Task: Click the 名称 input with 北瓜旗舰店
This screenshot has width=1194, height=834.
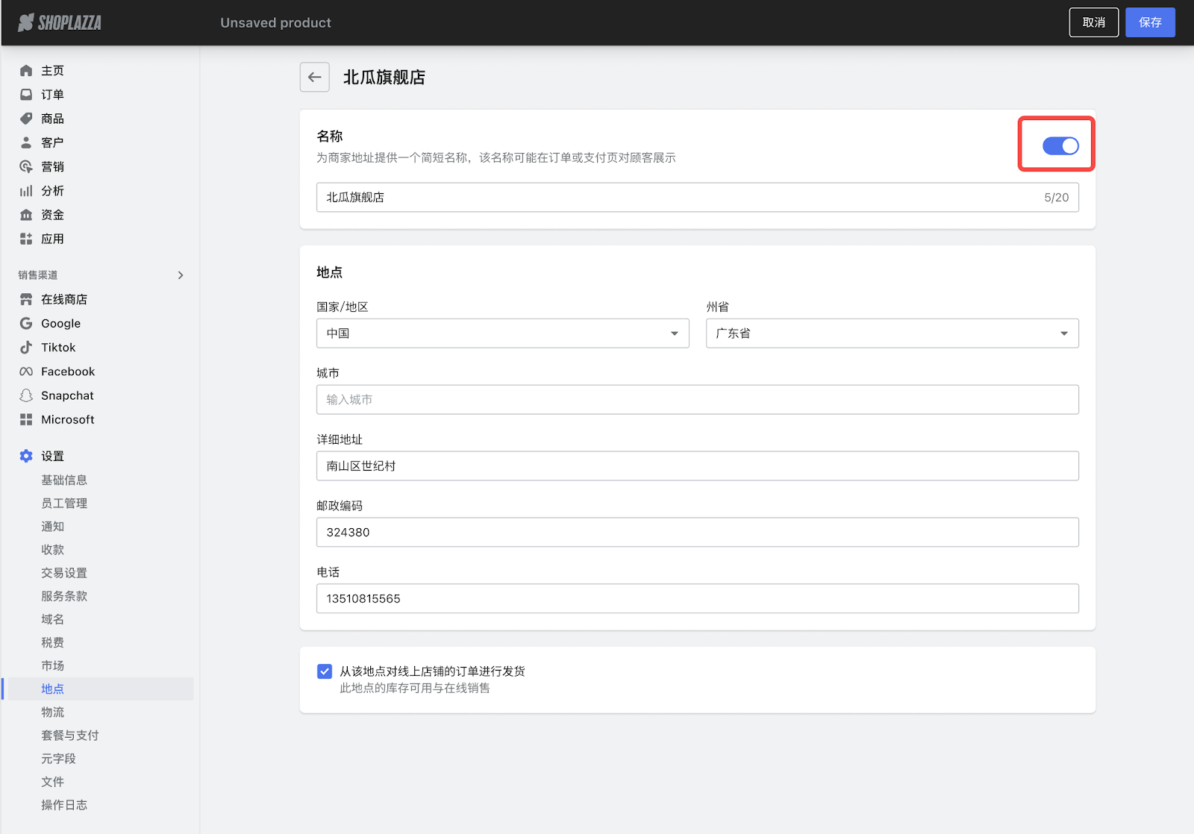Action: pyautogui.click(x=697, y=197)
